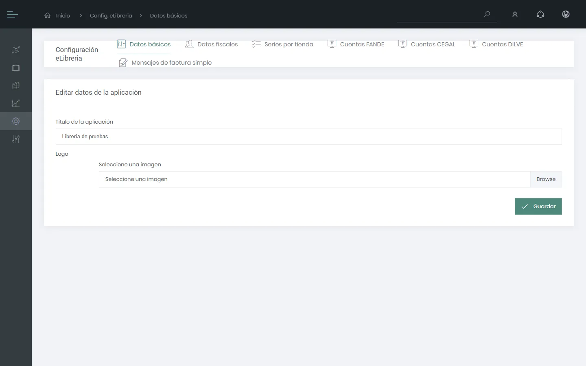Click the Browse button
The width and height of the screenshot is (586, 366).
click(x=546, y=179)
